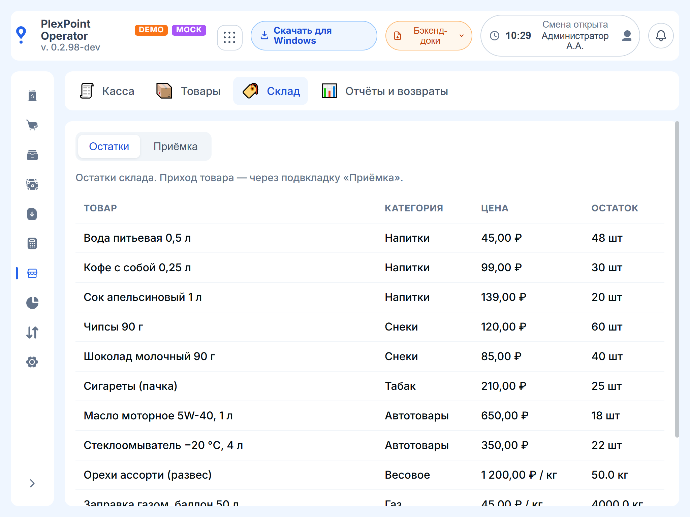690x517 pixels.
Task: Select the row Кофе с собой 0,25 л
Action: click(x=370, y=268)
